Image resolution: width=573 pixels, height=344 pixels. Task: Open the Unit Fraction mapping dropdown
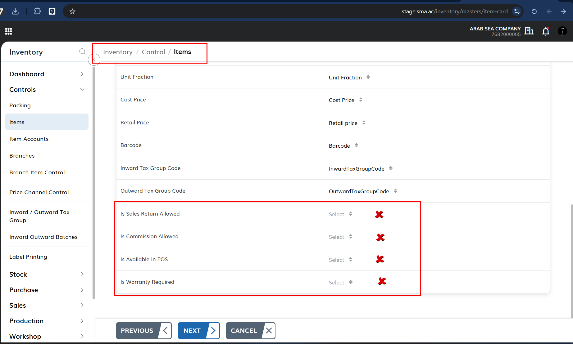(x=349, y=78)
